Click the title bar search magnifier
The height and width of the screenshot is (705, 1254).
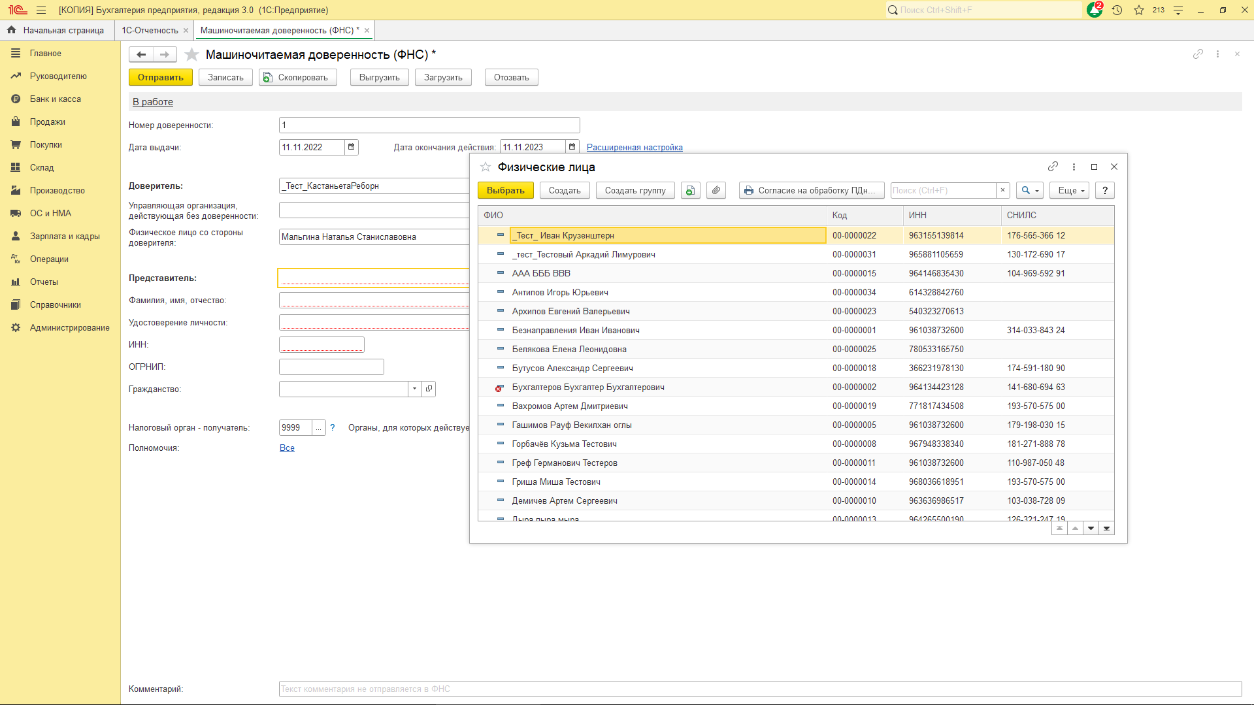click(893, 10)
